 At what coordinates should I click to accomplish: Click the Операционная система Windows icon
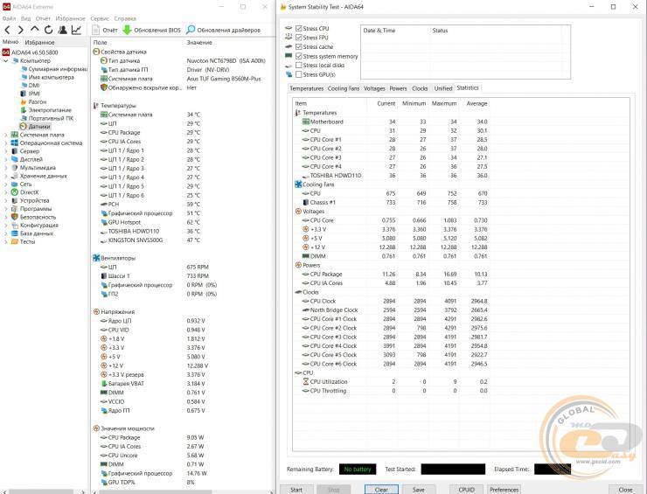click(x=15, y=143)
